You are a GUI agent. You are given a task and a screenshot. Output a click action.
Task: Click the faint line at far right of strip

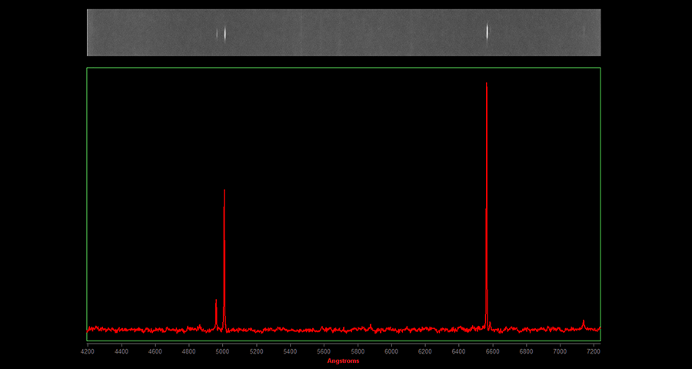click(x=584, y=32)
